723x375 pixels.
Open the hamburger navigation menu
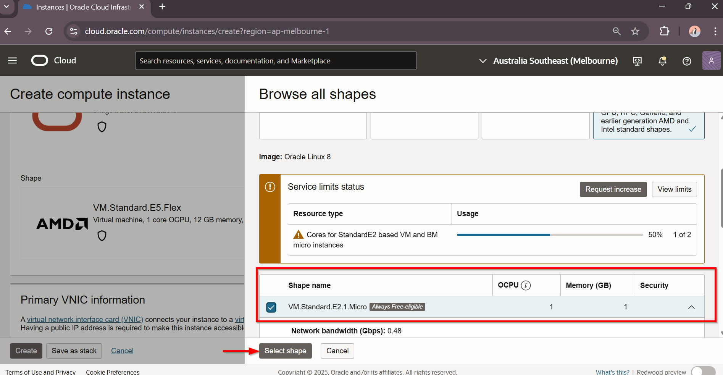(x=12, y=61)
